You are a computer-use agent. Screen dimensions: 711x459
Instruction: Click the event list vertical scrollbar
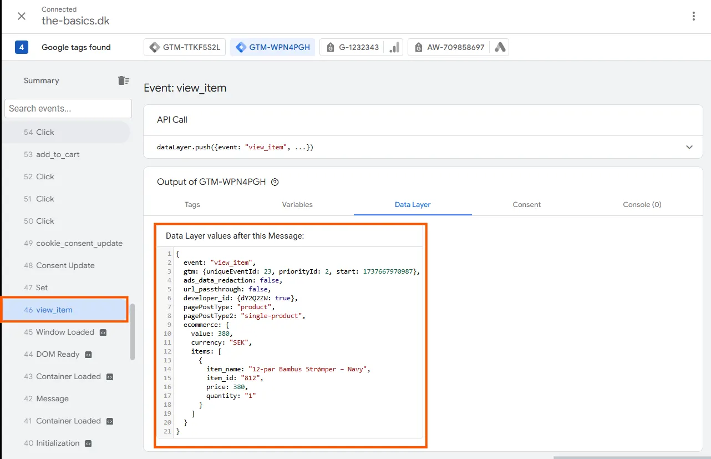tap(132, 332)
